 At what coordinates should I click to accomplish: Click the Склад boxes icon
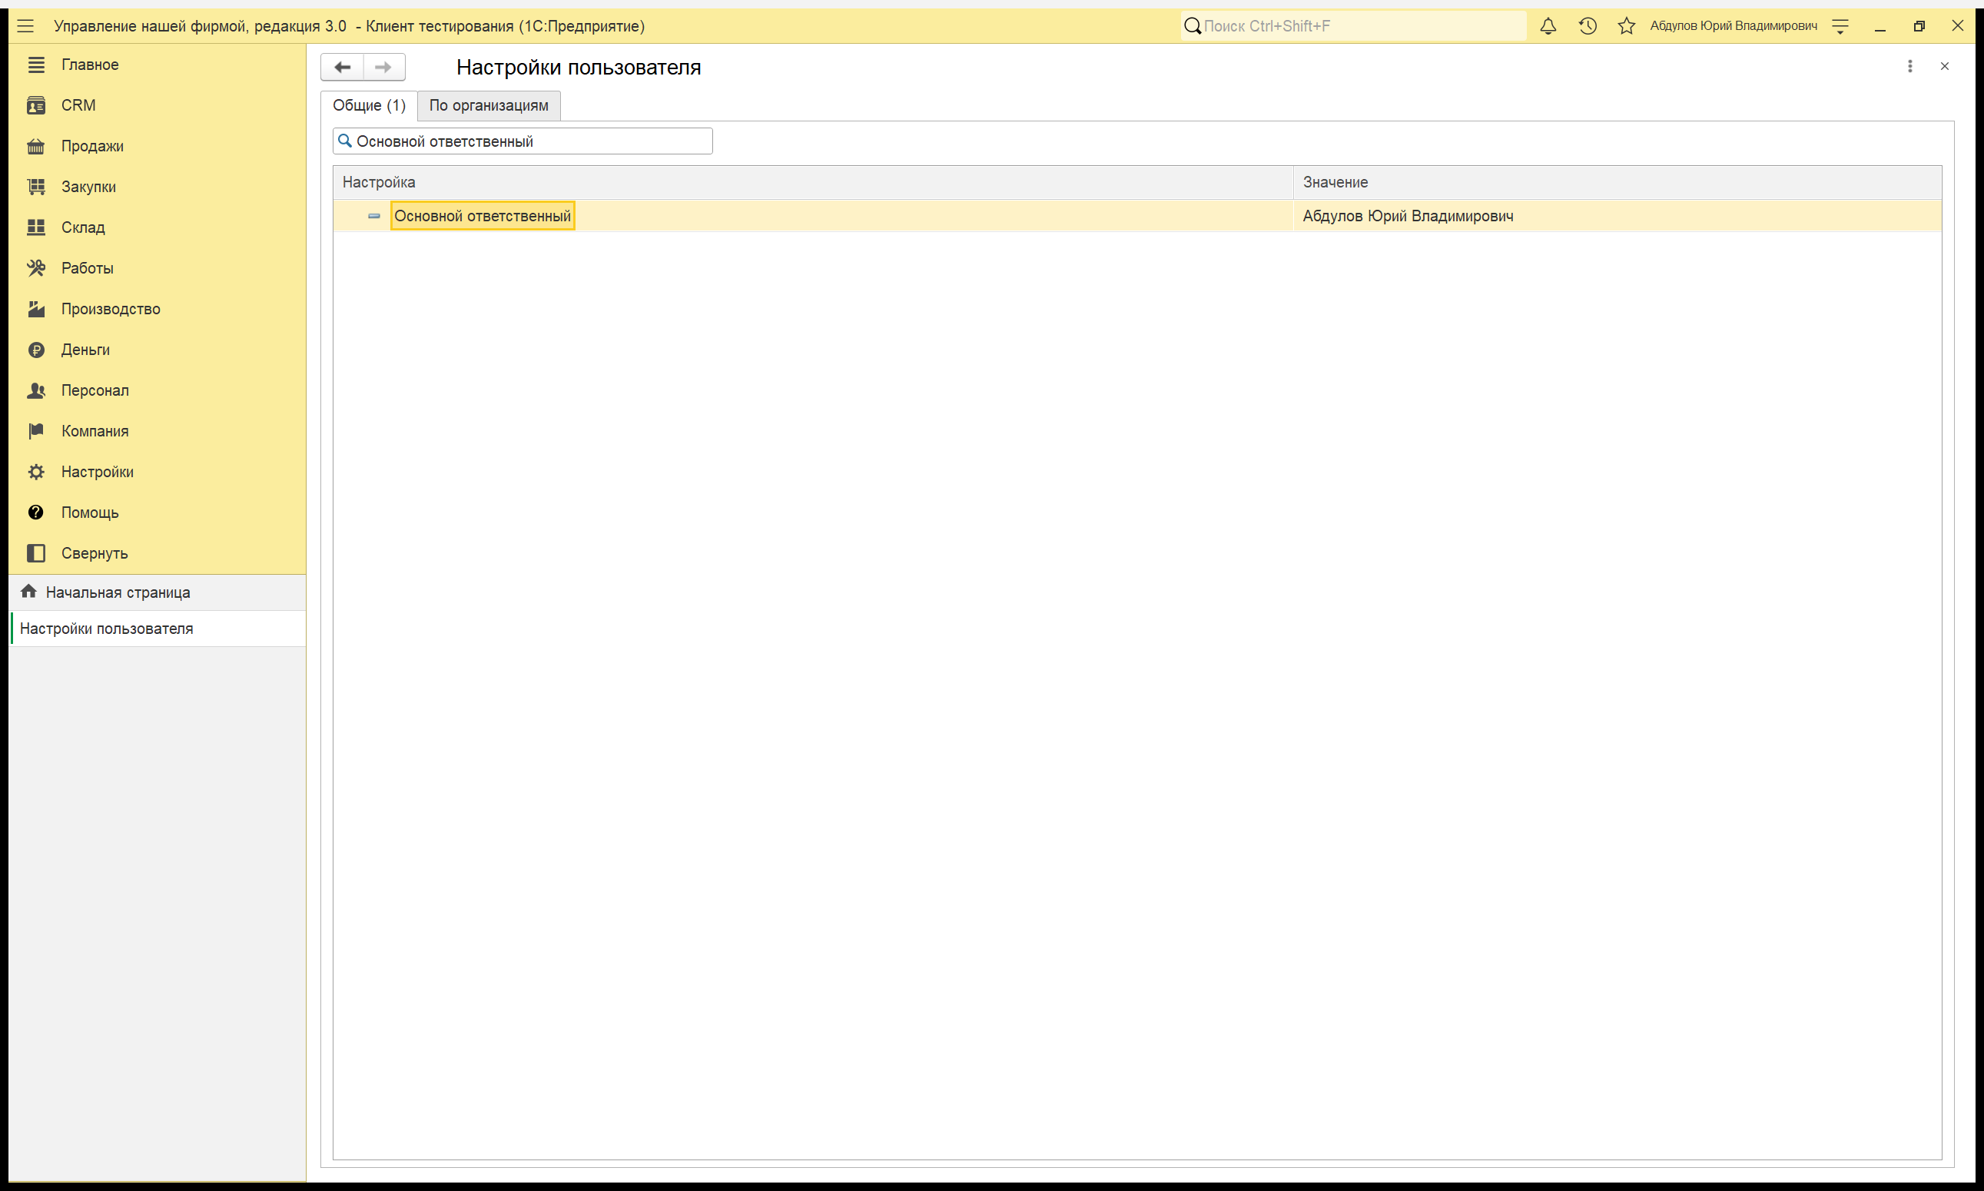[x=36, y=227]
